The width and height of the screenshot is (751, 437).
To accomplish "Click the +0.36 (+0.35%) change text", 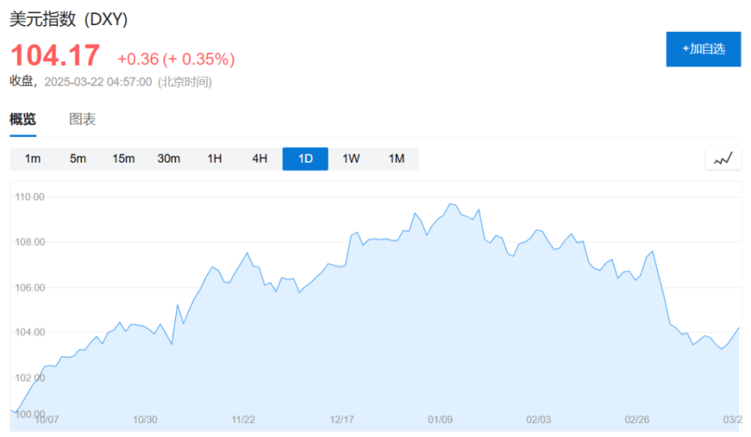I will [x=176, y=59].
